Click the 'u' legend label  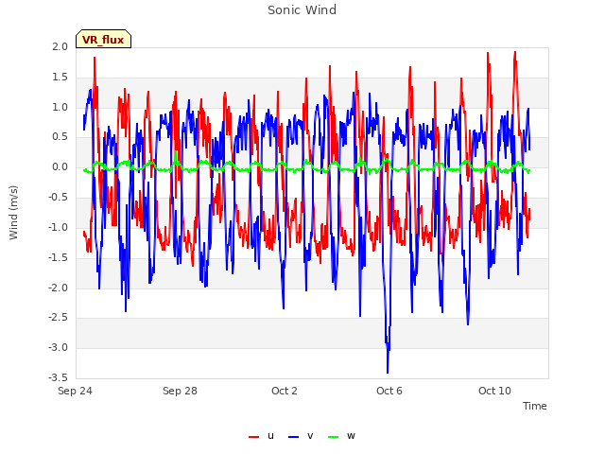tap(270, 435)
